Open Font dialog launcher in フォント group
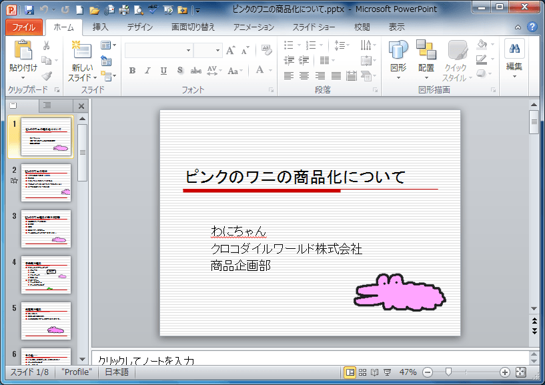 [x=271, y=90]
